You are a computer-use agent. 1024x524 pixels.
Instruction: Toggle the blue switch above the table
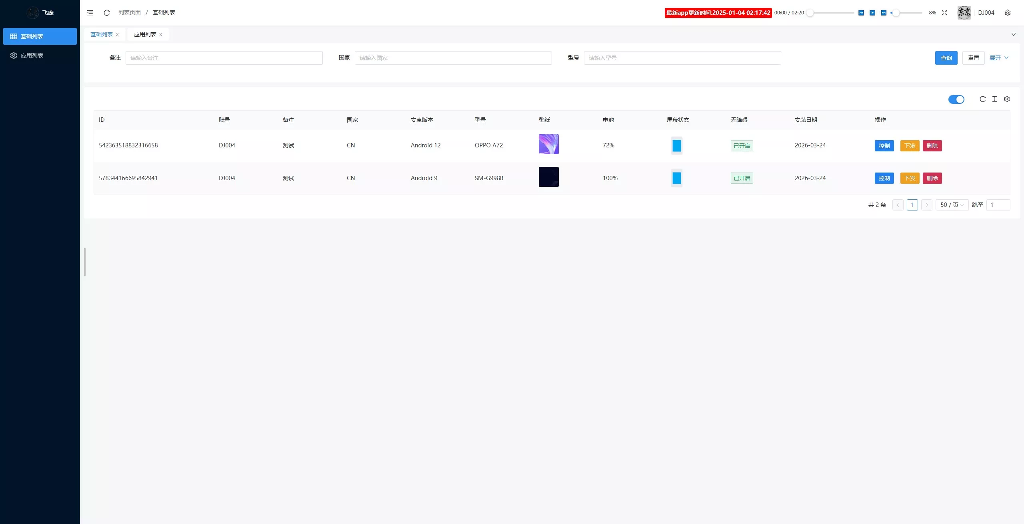(x=956, y=99)
